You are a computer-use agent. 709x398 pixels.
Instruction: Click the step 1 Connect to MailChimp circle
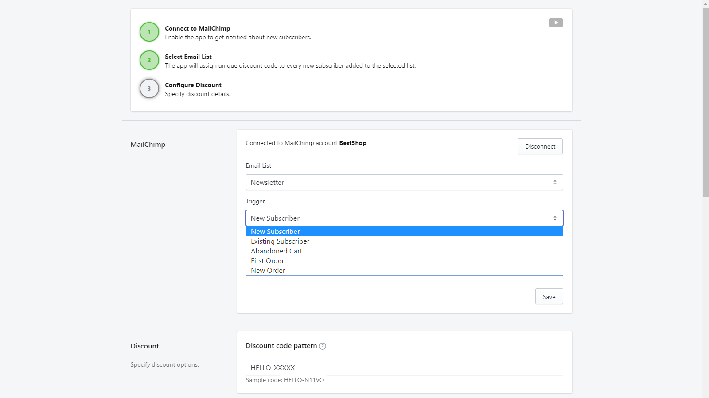[149, 32]
